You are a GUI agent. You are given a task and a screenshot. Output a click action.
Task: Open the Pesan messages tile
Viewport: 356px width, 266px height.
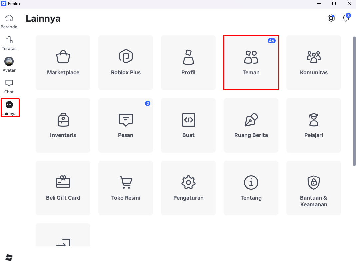point(126,125)
